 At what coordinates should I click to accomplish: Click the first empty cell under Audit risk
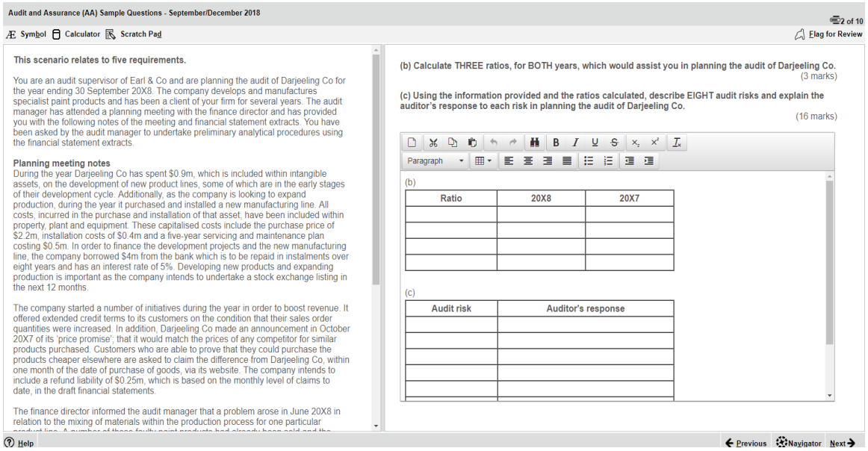coord(451,325)
